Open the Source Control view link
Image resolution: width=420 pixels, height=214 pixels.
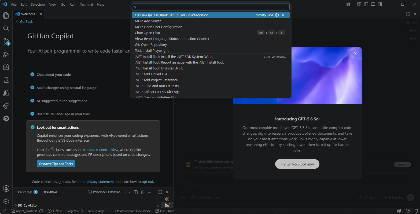coord(103,150)
